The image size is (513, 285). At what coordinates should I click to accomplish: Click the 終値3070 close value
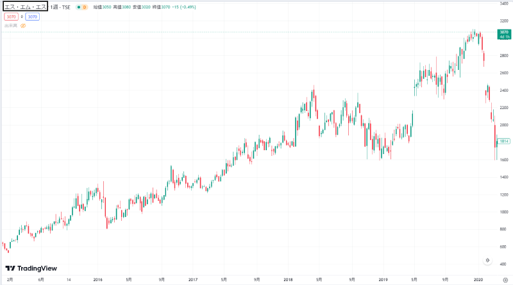161,7
